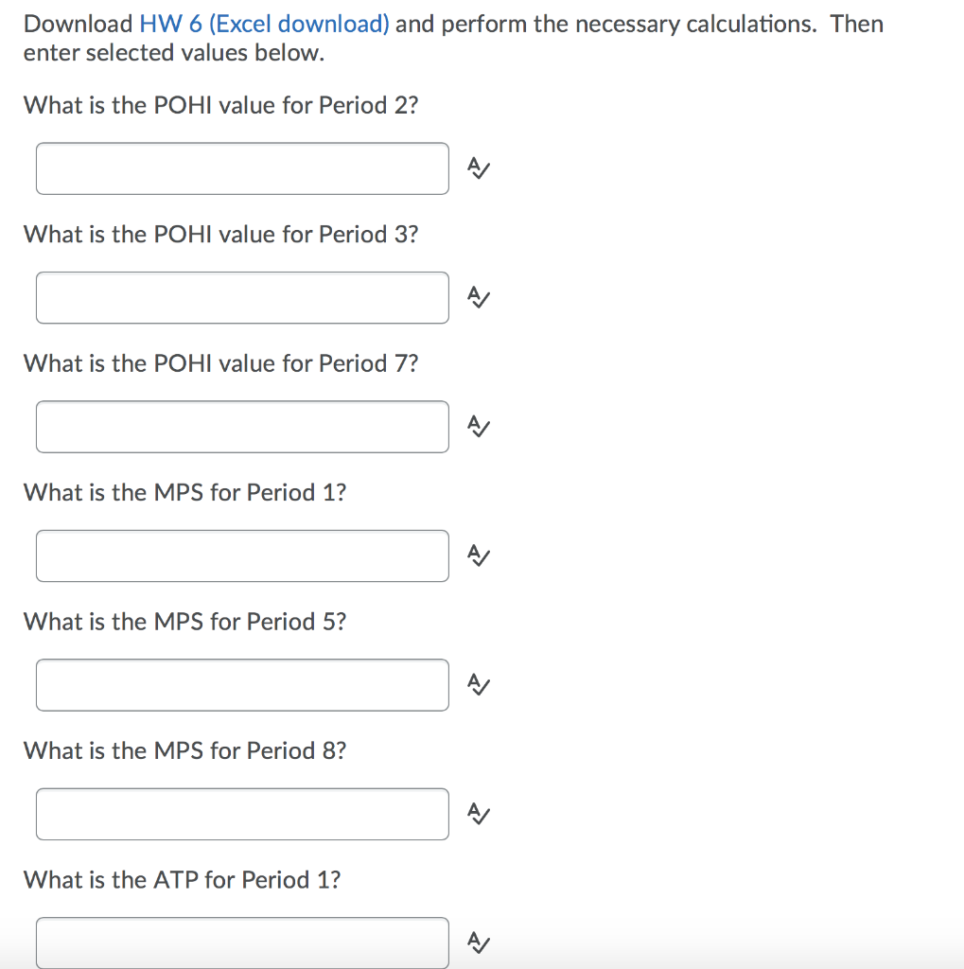Click inside the POHI Period 2 answer box

[242, 168]
